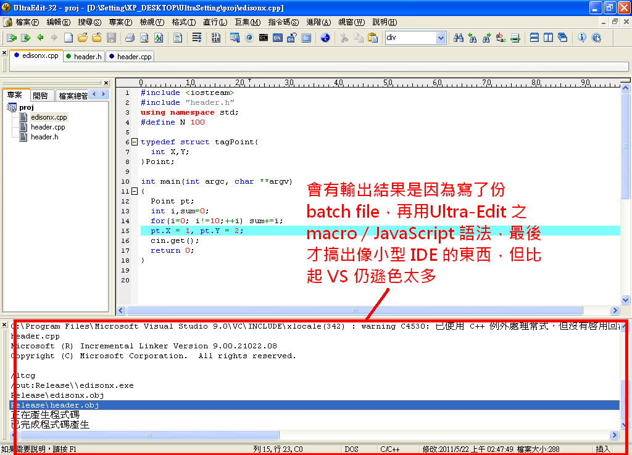Open the find text dropdown containing div
Screen dimensions: 632x455
[x=441, y=38]
